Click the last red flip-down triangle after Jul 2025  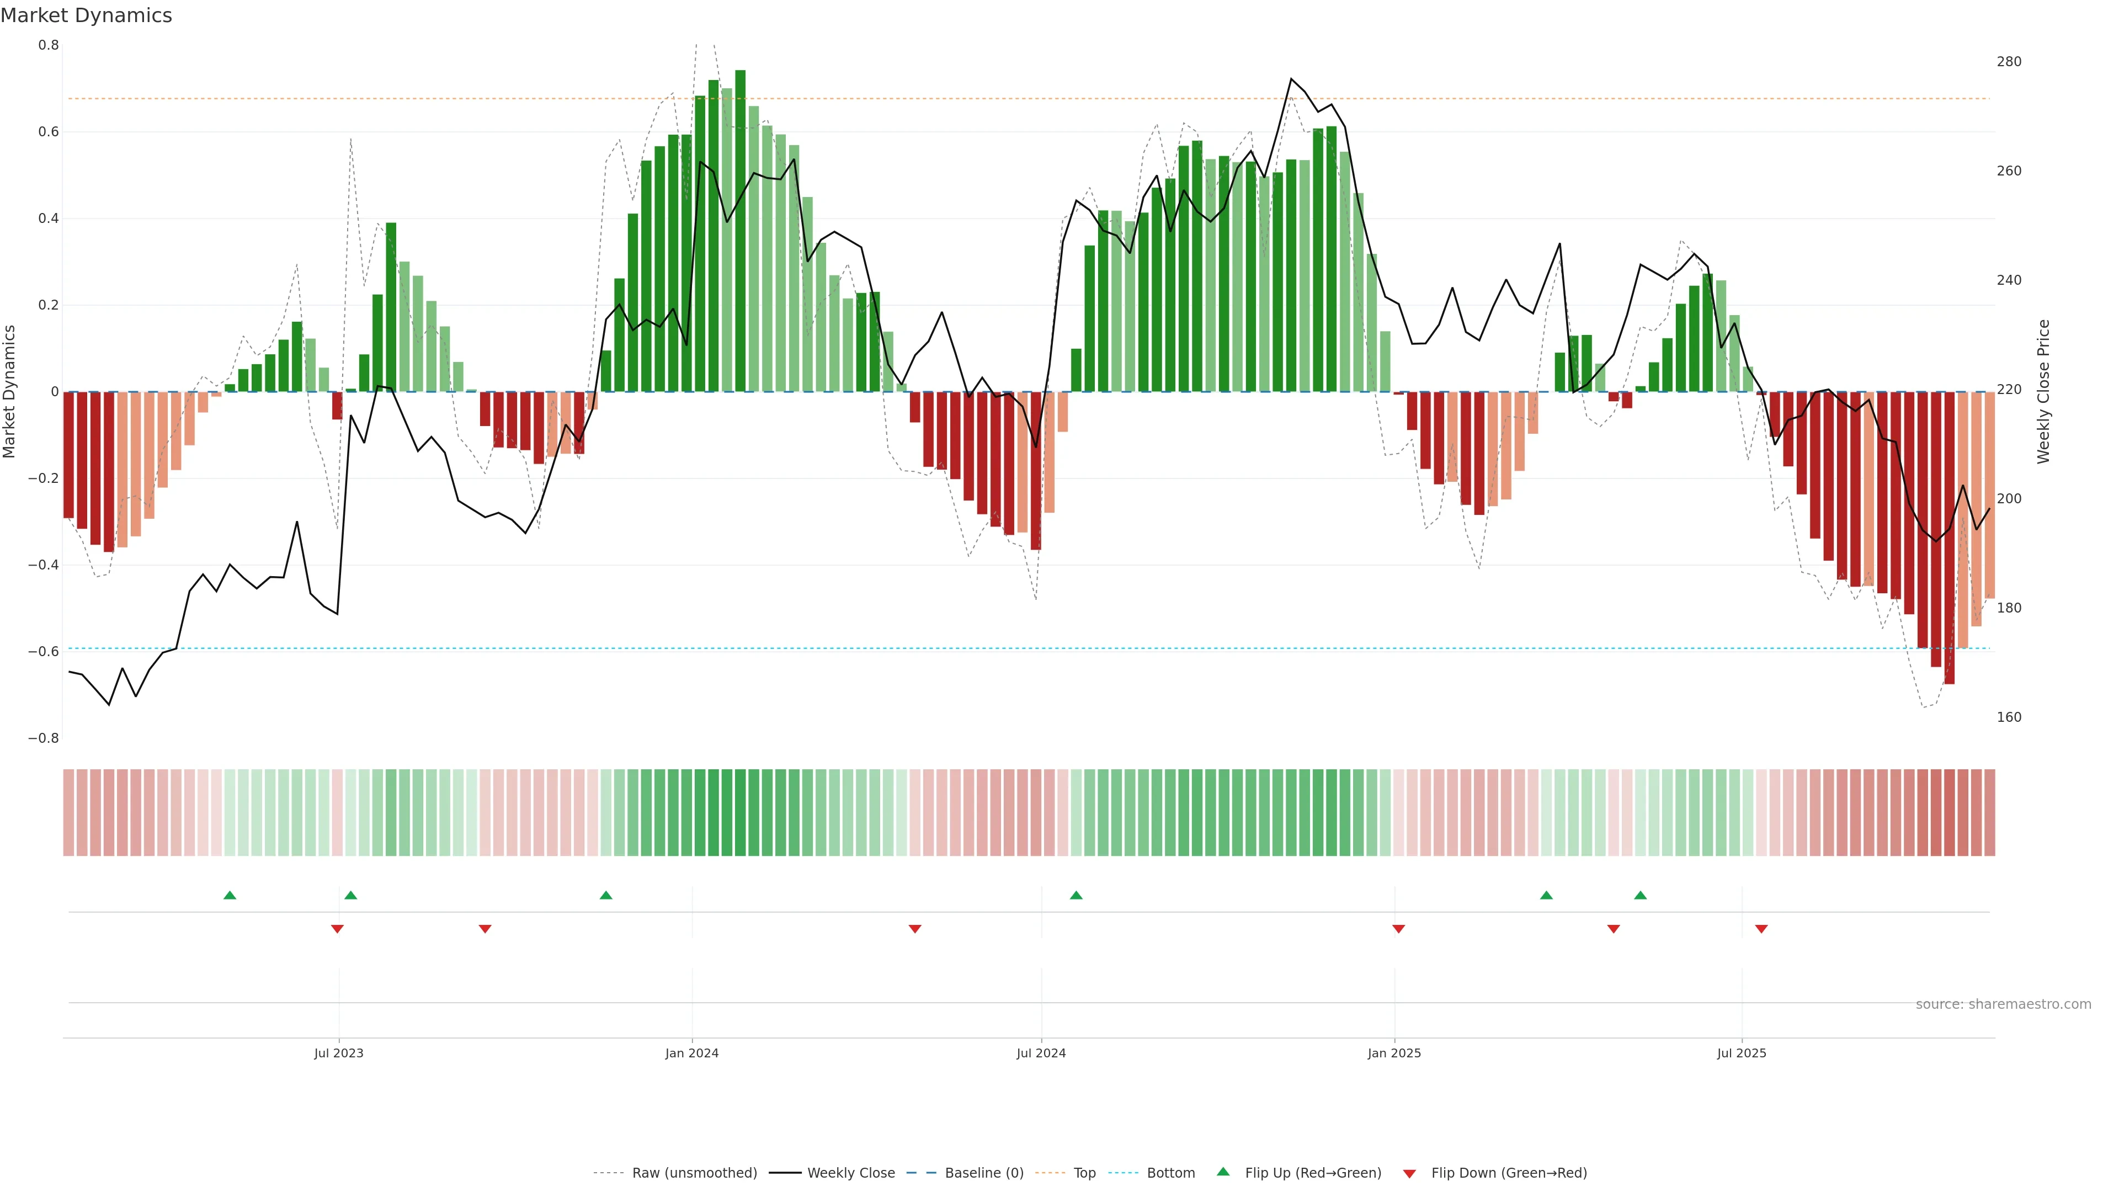[x=1761, y=929]
